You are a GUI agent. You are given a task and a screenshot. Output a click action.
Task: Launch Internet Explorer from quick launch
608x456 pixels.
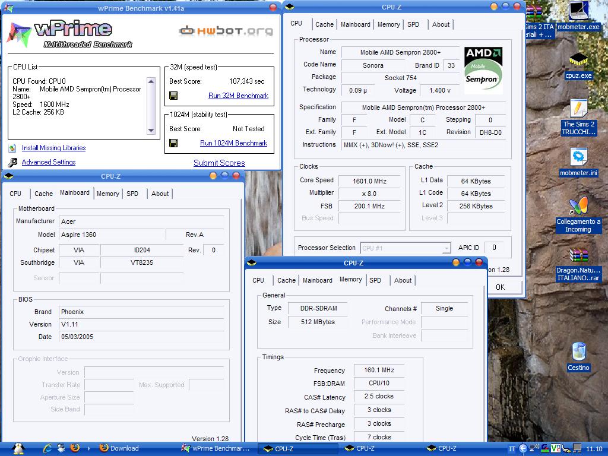tap(47, 448)
